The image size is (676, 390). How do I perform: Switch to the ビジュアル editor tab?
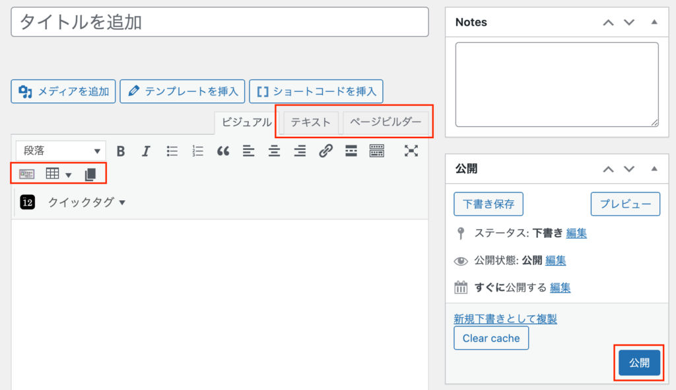[x=247, y=122]
